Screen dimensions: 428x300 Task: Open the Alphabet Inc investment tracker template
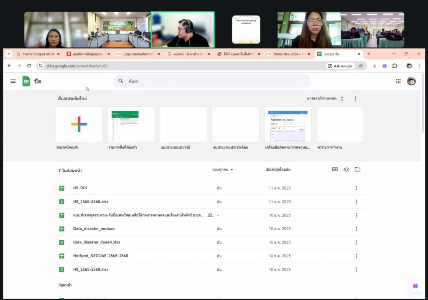coord(288,124)
